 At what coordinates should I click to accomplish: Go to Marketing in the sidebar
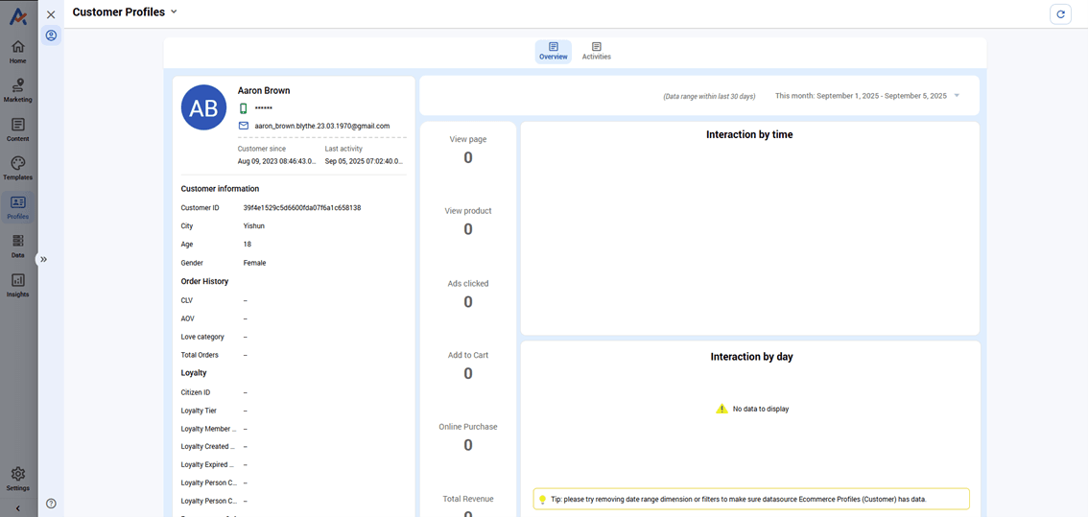tap(17, 90)
